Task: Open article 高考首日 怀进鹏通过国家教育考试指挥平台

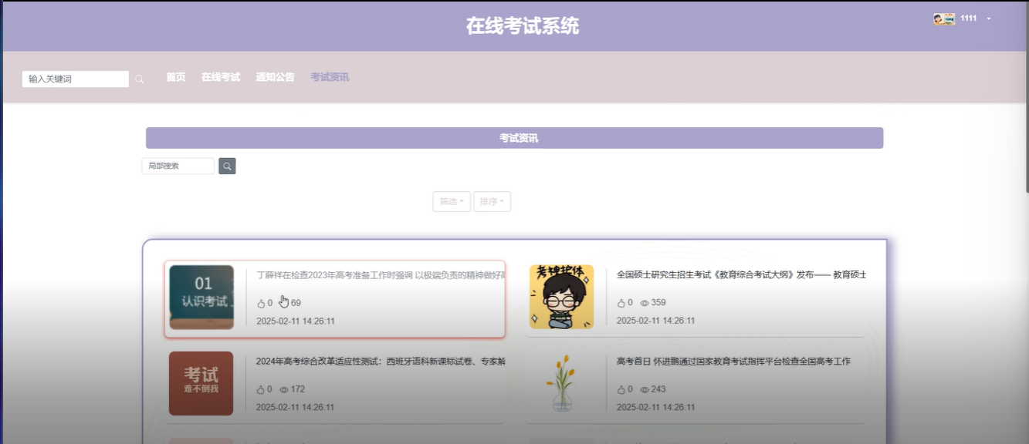Action: [x=733, y=361]
